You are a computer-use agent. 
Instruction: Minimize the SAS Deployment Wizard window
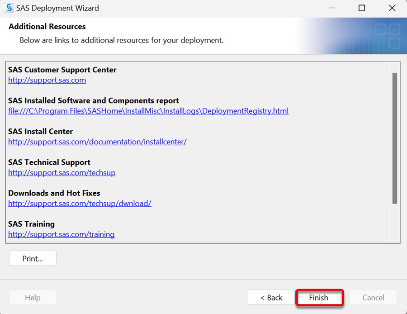pyautogui.click(x=332, y=8)
